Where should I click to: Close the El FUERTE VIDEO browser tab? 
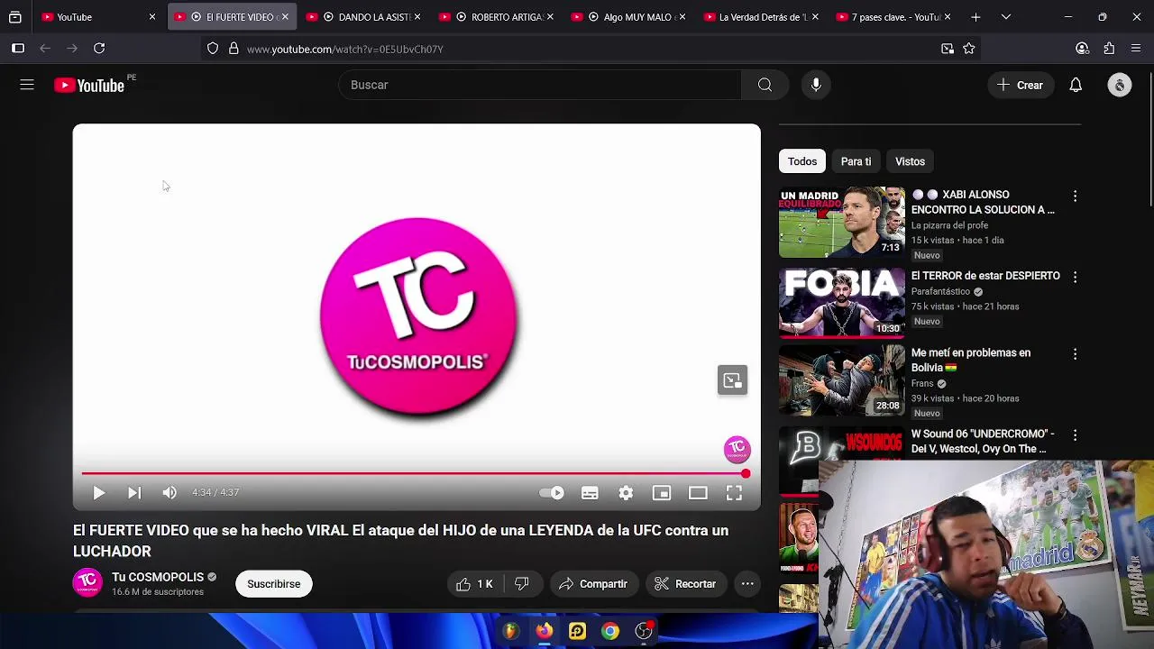tap(285, 16)
